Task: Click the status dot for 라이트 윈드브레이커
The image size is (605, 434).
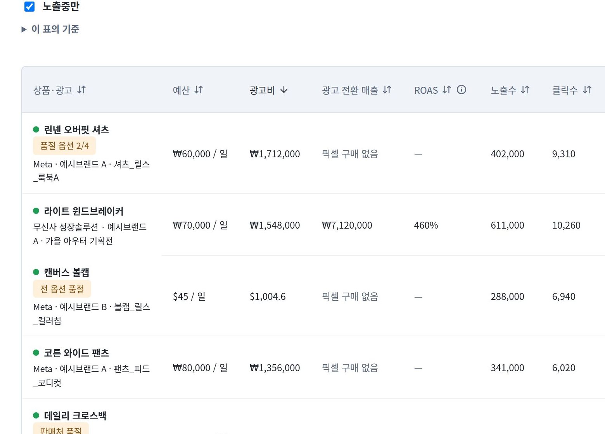Action: coord(36,211)
